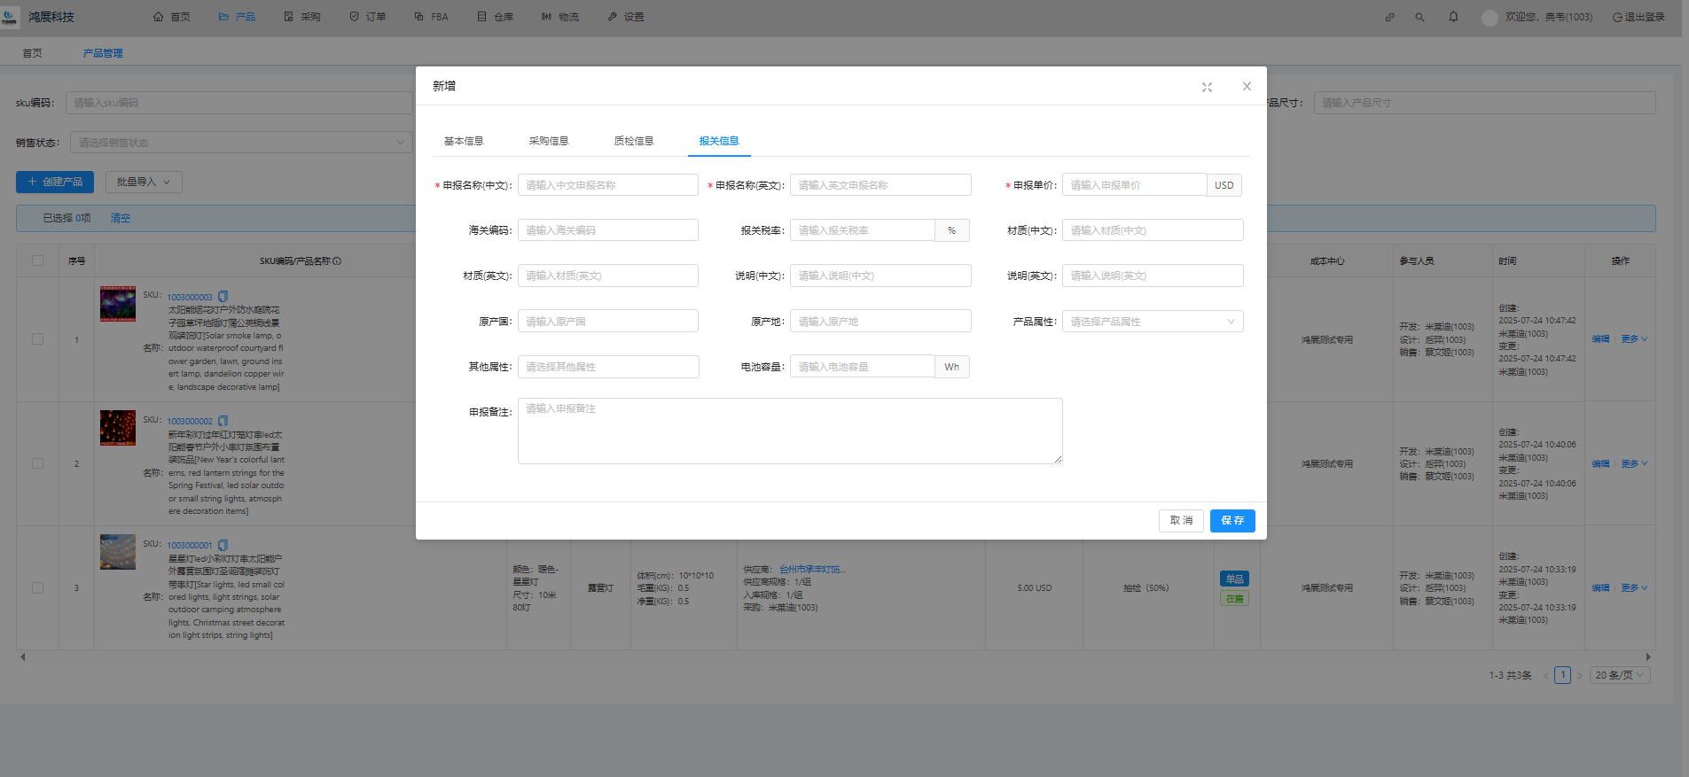
Task: Click info icon beside SKU编码/产品名称 header
Action: point(337,261)
